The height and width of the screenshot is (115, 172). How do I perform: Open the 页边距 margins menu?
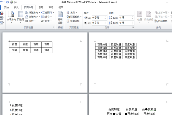pyautogui.click(x=21, y=17)
